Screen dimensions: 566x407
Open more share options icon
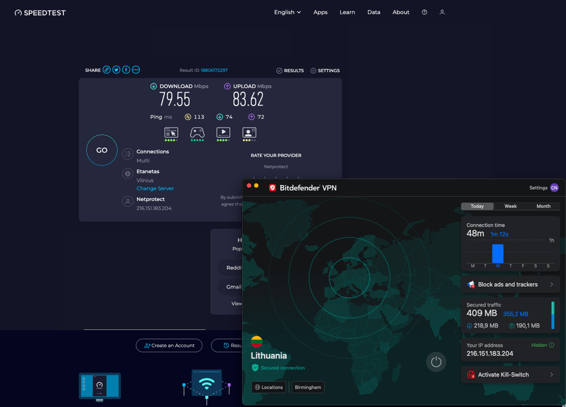click(x=136, y=70)
